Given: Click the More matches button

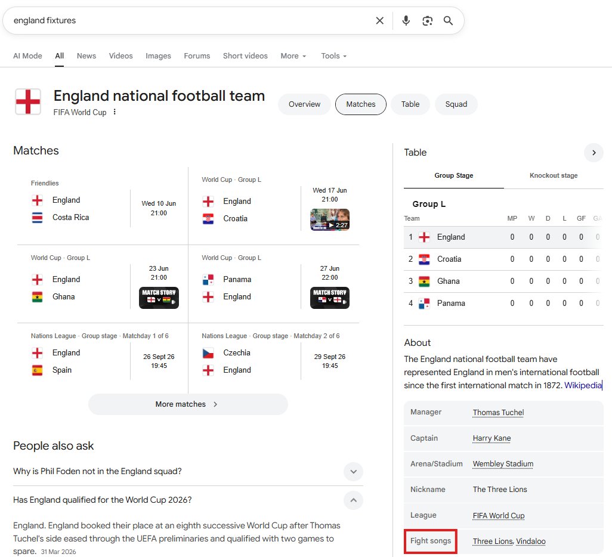Looking at the screenshot, I should 188,404.
